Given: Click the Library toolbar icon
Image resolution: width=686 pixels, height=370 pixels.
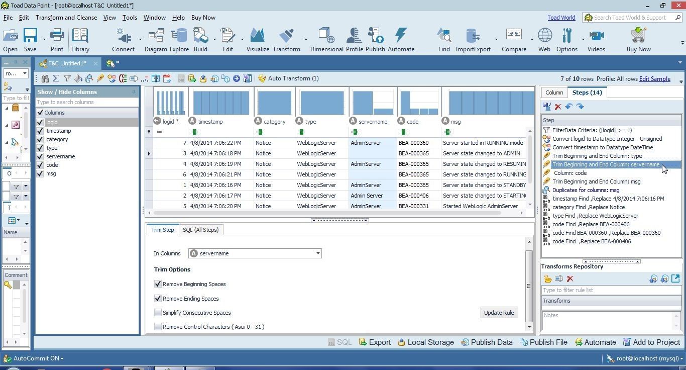Looking at the screenshot, I should 80,40.
